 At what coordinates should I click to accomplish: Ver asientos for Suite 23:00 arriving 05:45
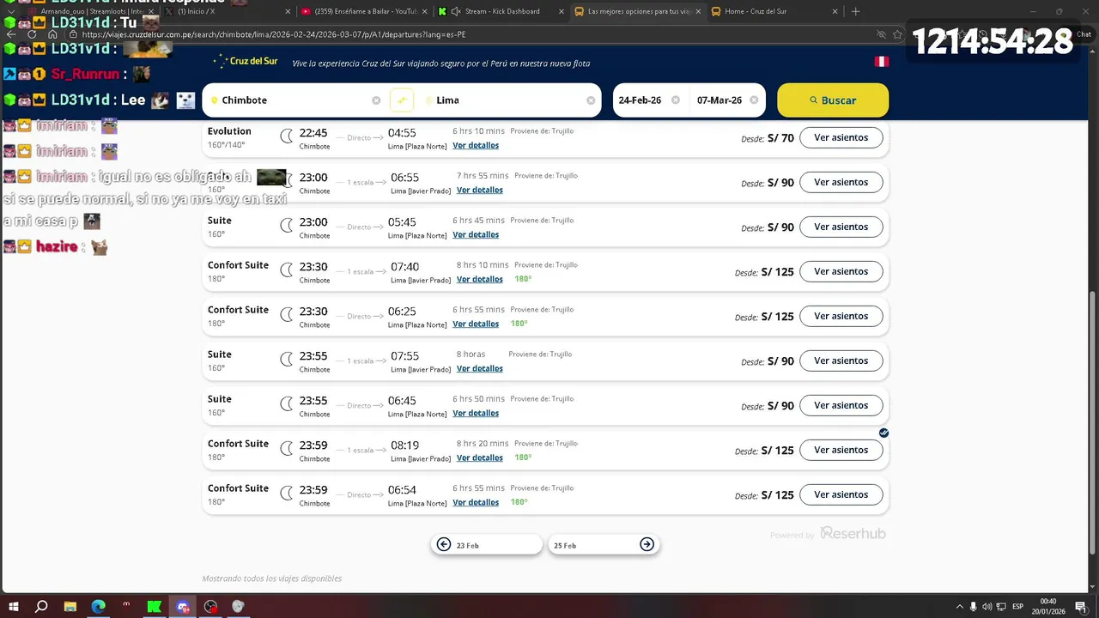pyautogui.click(x=841, y=227)
